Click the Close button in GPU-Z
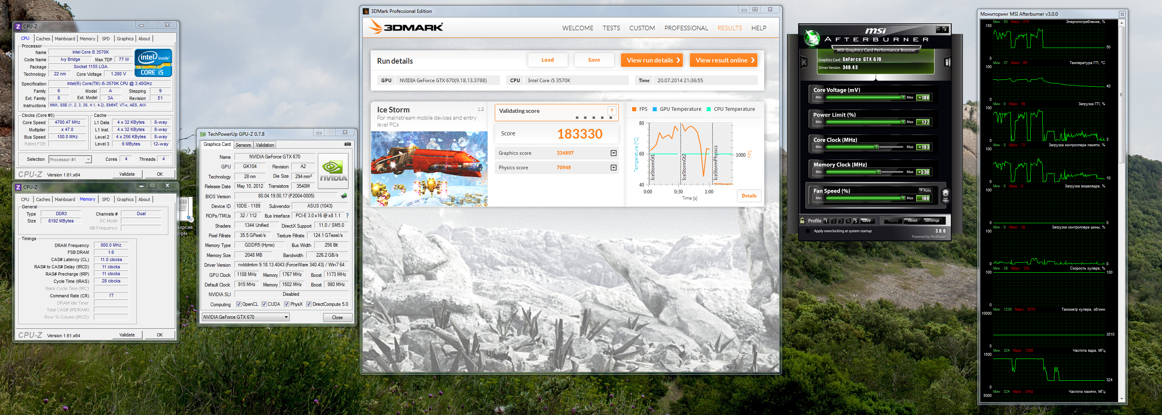The image size is (1162, 415). (337, 317)
